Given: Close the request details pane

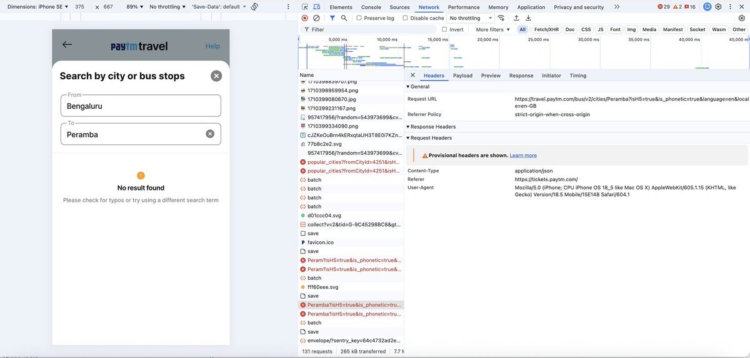Looking at the screenshot, I should [412, 76].
